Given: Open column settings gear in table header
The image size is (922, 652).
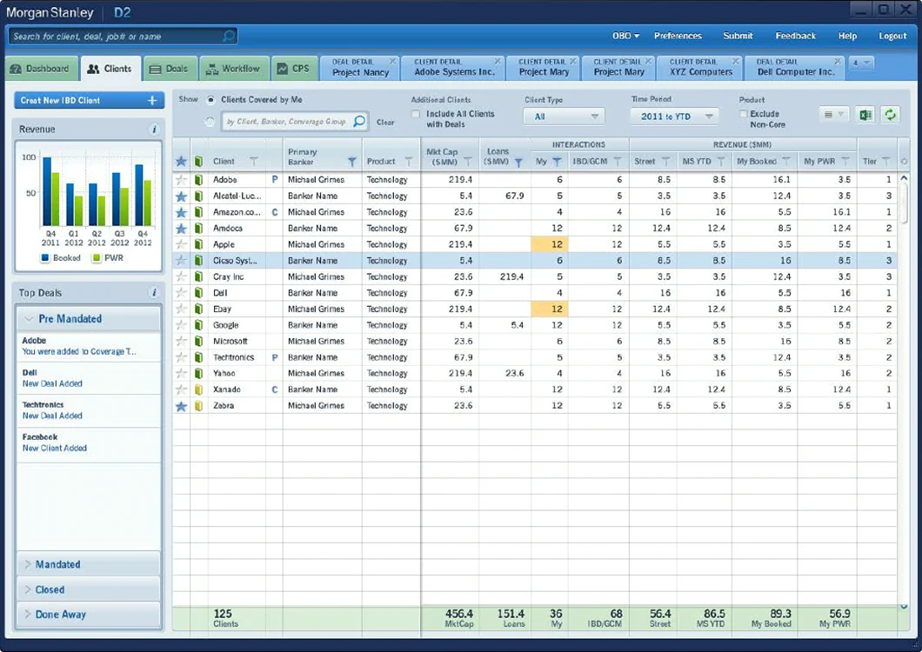Looking at the screenshot, I should pos(904,161).
